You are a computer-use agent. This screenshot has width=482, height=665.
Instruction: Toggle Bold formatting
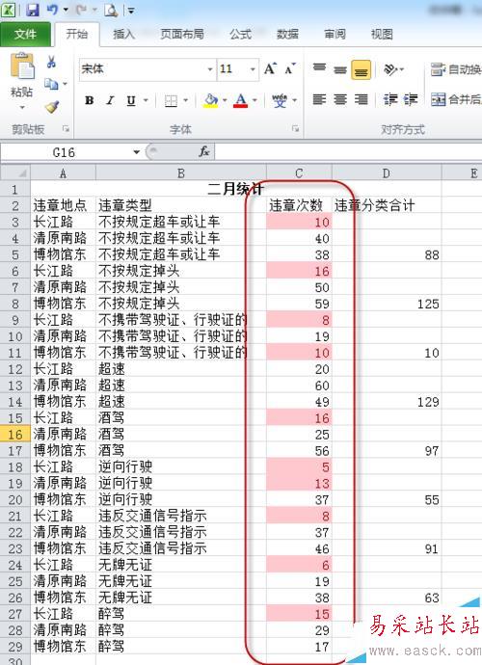pos(89,101)
